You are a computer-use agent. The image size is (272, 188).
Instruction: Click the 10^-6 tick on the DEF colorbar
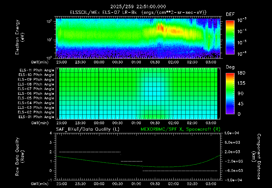click(242, 54)
